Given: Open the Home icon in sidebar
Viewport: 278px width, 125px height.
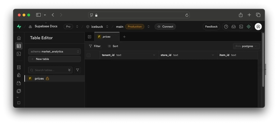Looking at the screenshot, I should pos(19,38).
